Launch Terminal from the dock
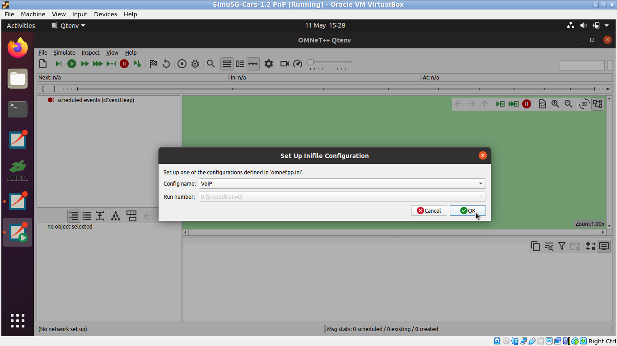The image size is (617, 346). [18, 109]
